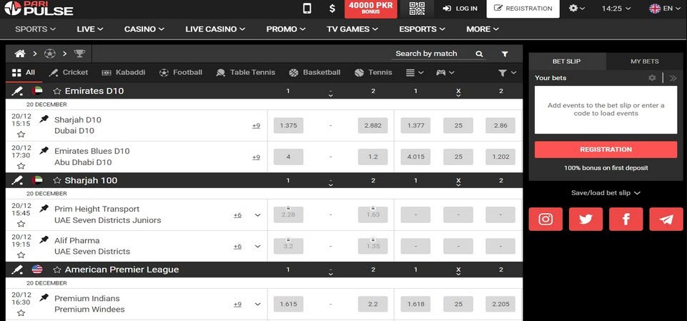Click the filter funnel beside search
The width and height of the screenshot is (687, 321).
click(x=505, y=54)
